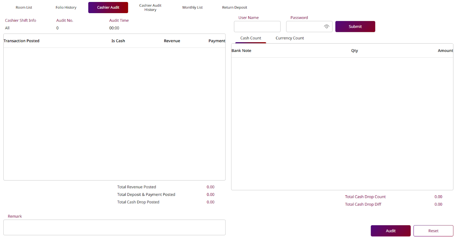Select the Cash Count tab

tap(251, 38)
